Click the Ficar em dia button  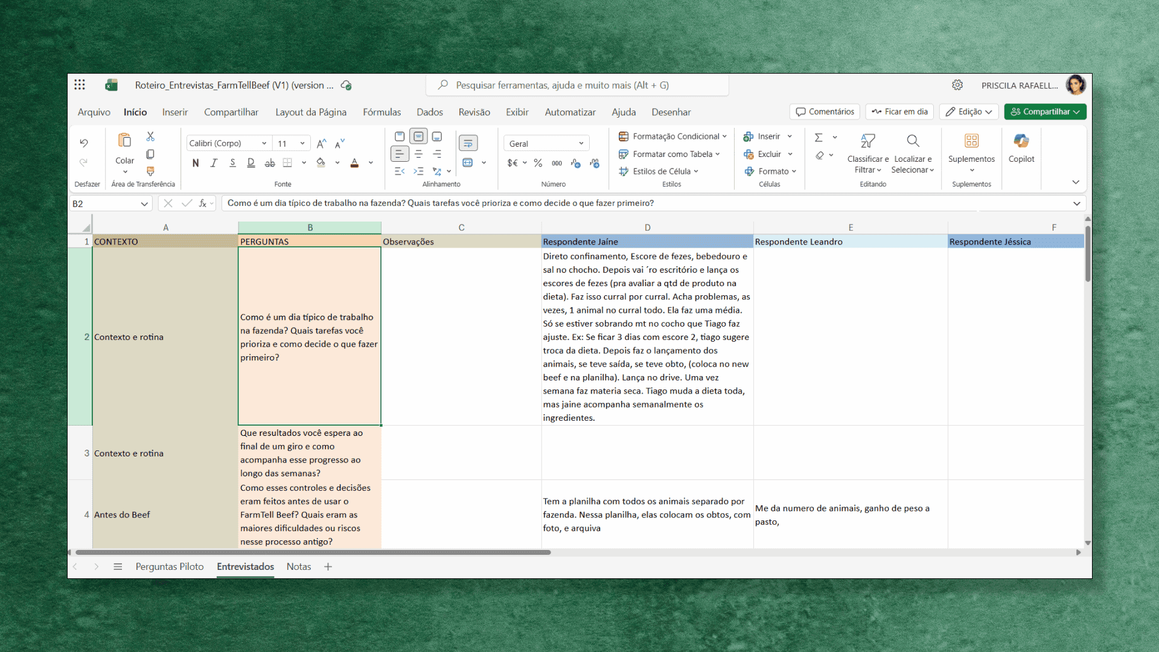tap(899, 112)
